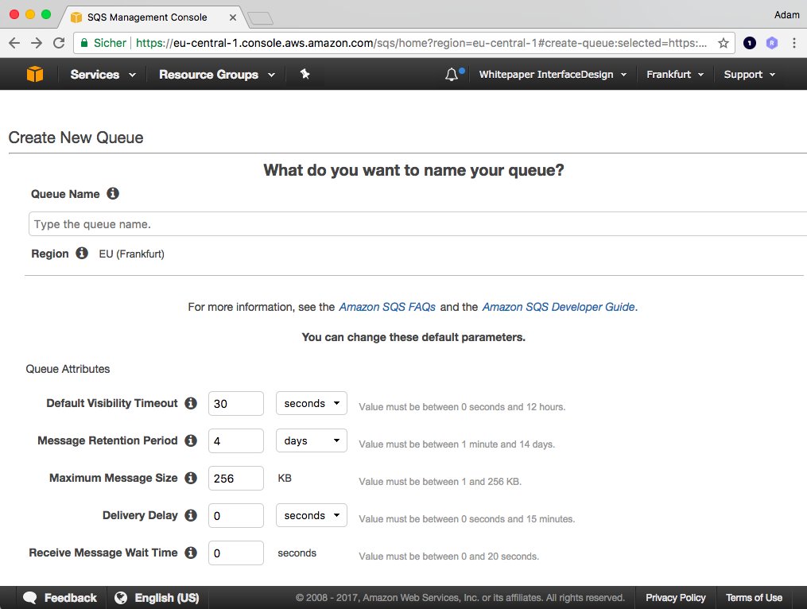Click the dark circular extension icon

750,43
